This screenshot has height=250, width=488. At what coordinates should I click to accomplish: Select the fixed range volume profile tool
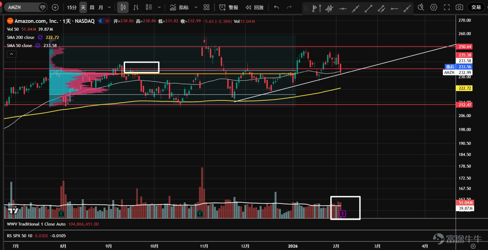(x=314, y=9)
